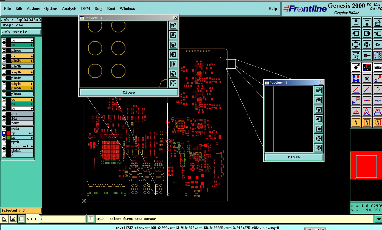This screenshot has height=230, width=382.
Task: Click the X Y coordinate input field
Action: [63, 219]
